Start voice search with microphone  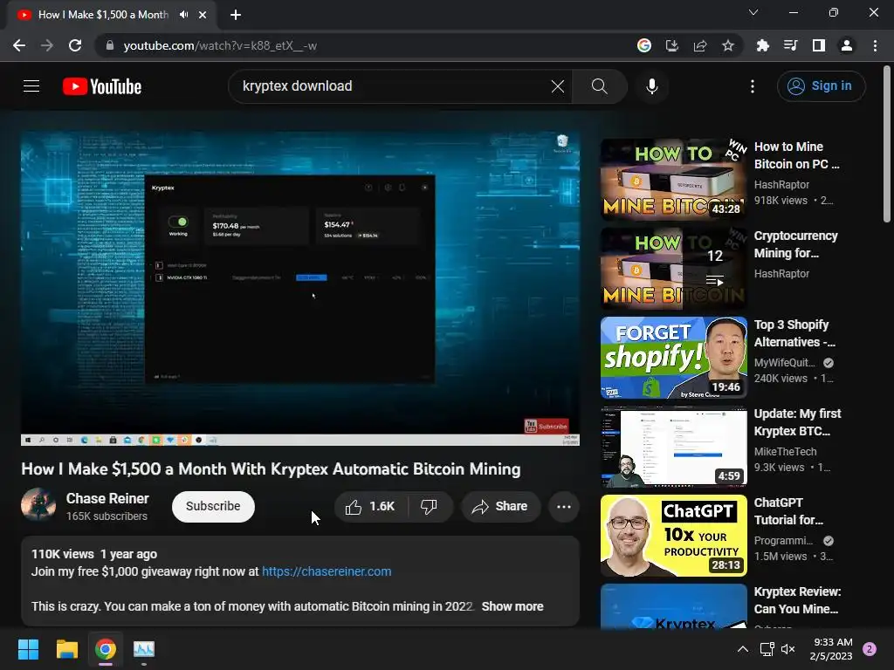pyautogui.click(x=652, y=86)
